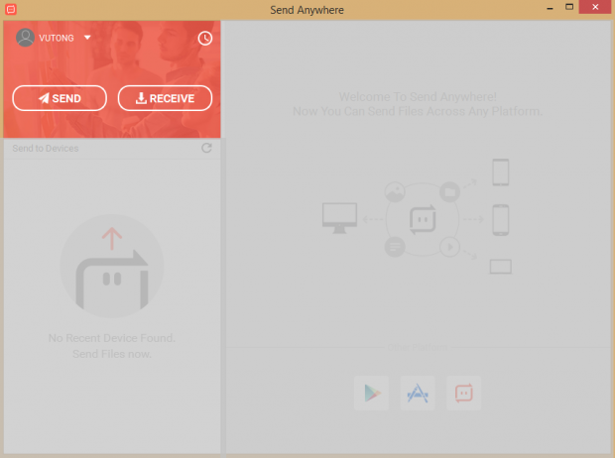Maximize the Send Anywhere window
Screen dimensions: 615x458
click(x=570, y=8)
